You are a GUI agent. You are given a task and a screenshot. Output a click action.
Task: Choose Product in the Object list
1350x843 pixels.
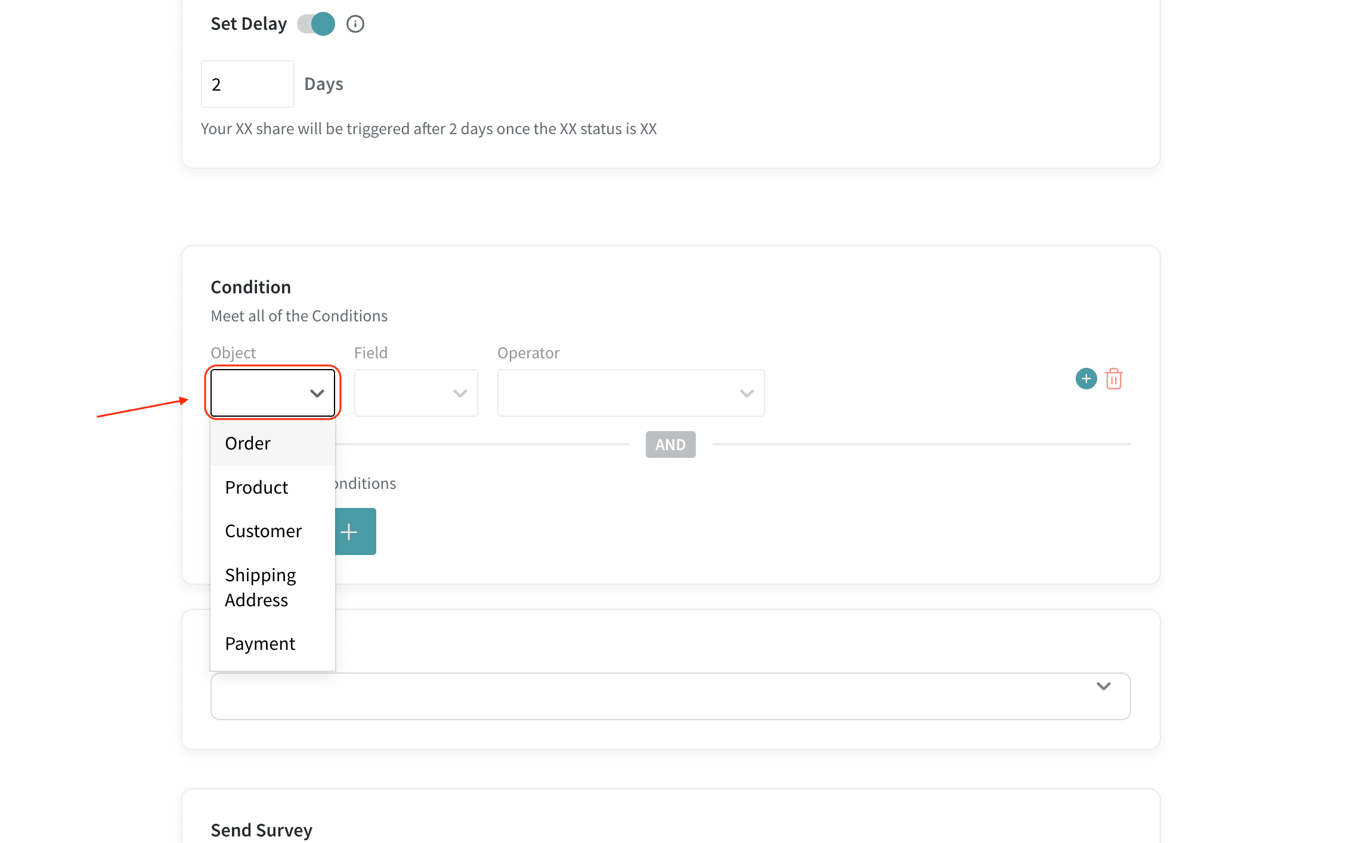point(256,488)
